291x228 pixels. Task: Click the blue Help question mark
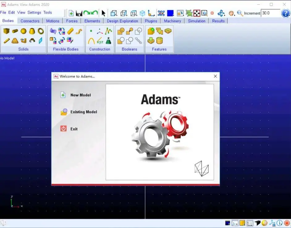coord(285,13)
